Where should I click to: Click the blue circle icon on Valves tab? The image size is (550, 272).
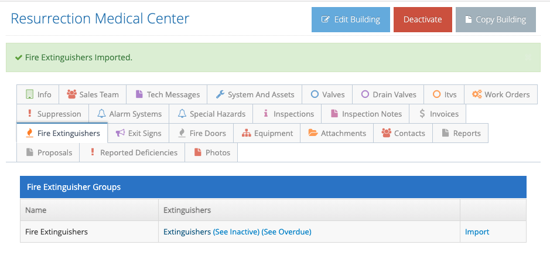315,94
